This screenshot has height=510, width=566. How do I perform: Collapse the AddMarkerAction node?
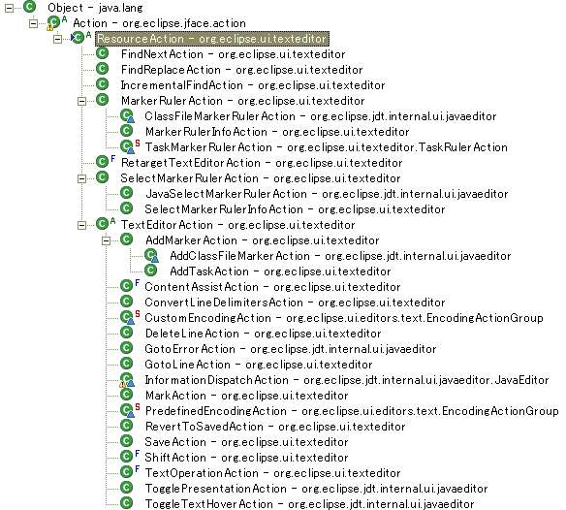[x=106, y=240]
